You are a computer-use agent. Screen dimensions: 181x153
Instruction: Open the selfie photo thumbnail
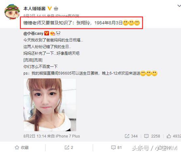click(50, 105)
